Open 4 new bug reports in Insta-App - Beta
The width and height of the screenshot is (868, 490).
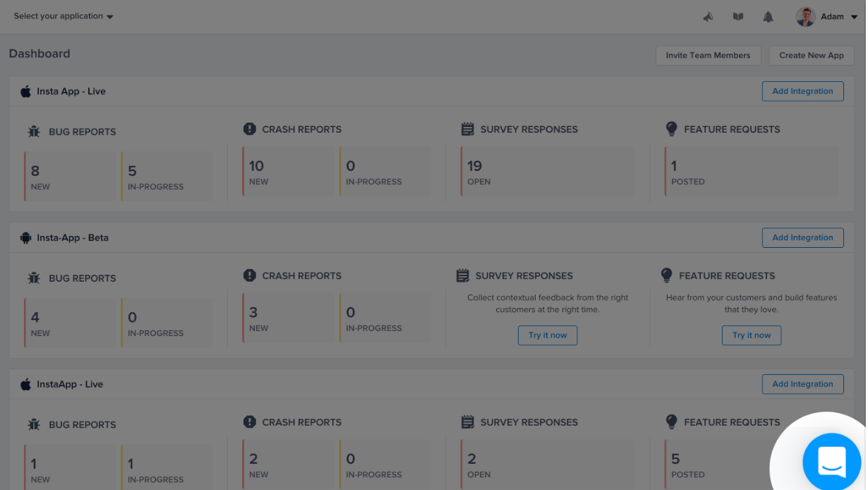(69, 323)
